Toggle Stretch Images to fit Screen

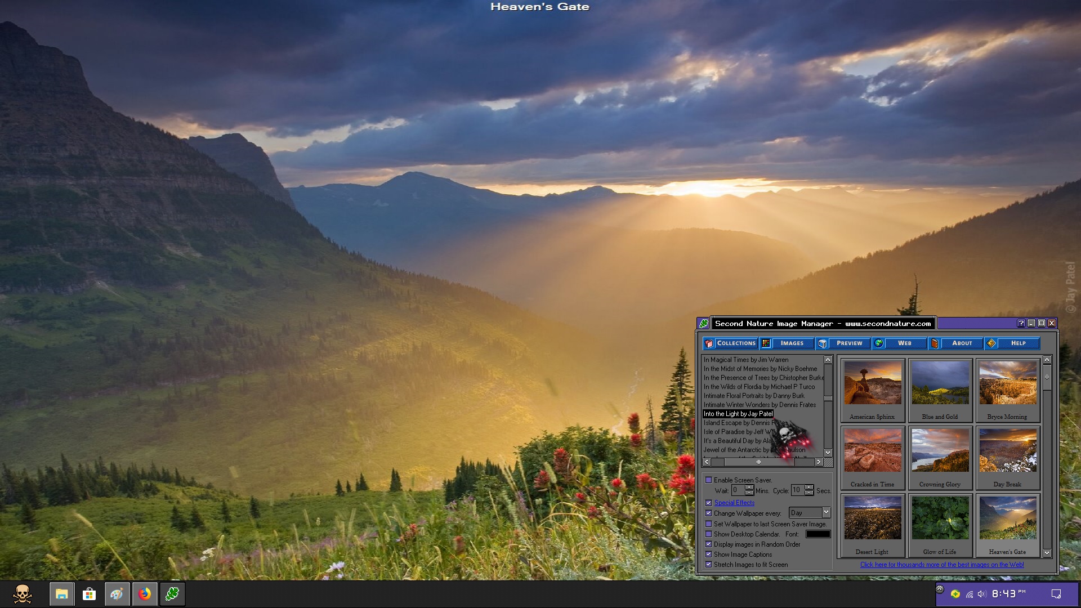click(709, 565)
